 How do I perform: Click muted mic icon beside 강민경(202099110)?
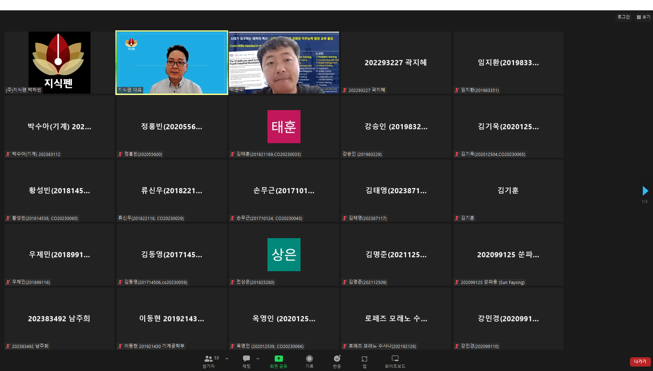pos(457,346)
